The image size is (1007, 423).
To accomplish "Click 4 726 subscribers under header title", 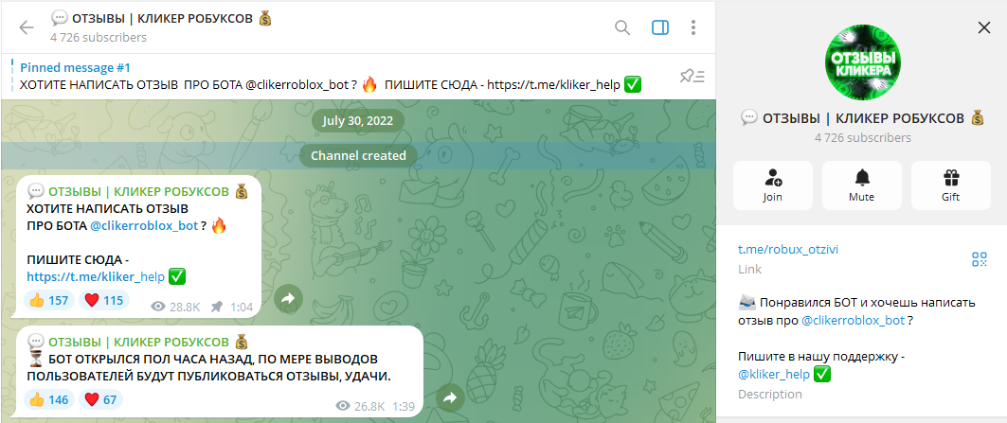I will tap(99, 37).
